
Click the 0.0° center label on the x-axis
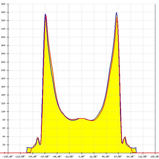(x=82, y=157)
